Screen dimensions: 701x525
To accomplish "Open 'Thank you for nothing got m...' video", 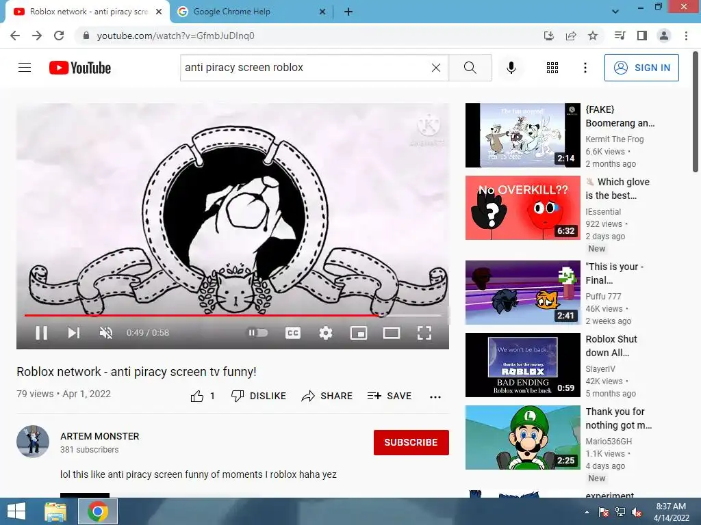I will coord(522,437).
